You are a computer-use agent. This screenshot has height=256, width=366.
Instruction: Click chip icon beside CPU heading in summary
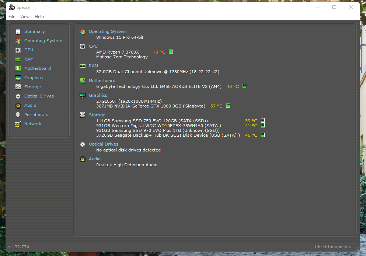tap(83, 46)
